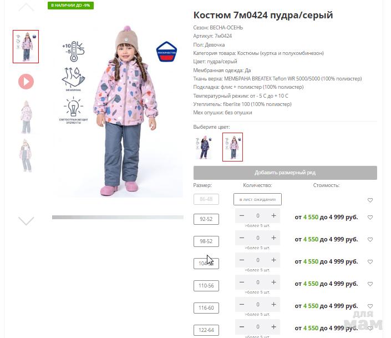Click the Russian-made product badge icon
The image size is (391, 338).
(166, 52)
